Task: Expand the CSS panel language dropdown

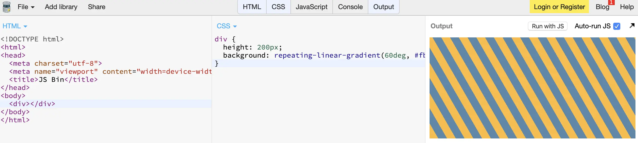Action: (x=227, y=26)
